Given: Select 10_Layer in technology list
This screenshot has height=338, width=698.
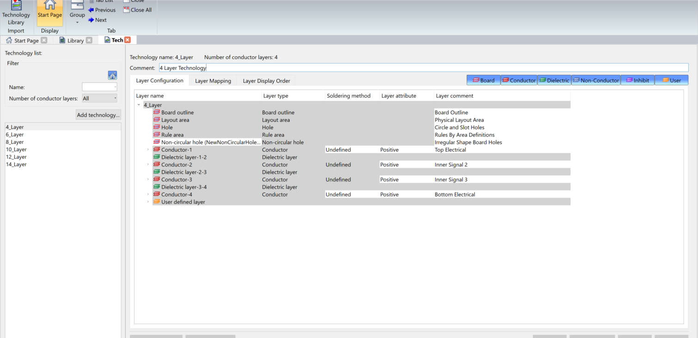Looking at the screenshot, I should (x=63, y=149).
